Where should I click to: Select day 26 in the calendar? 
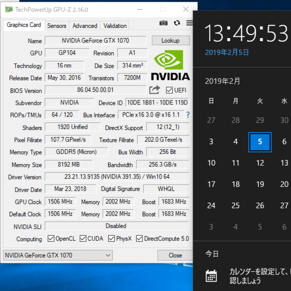point(260,206)
